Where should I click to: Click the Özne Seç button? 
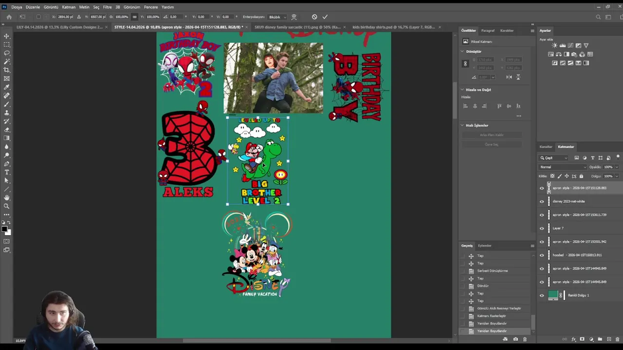[x=492, y=144]
